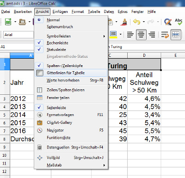The height and width of the screenshot is (178, 185).
Task: Toggle Spalten-/Zeilenköpfe checkbox
Action: click(71, 66)
